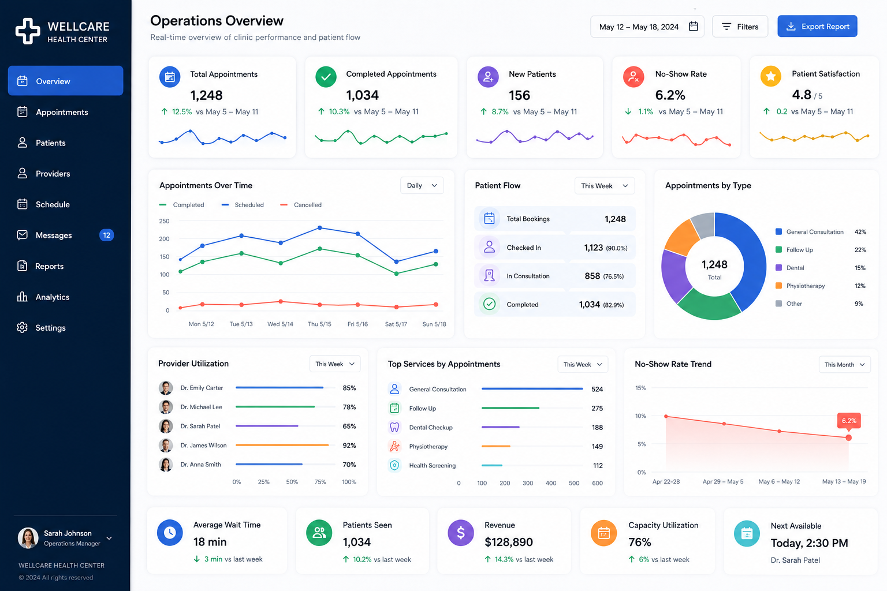Click the New Patients person icon
This screenshot has height=591, width=887.
(x=488, y=77)
